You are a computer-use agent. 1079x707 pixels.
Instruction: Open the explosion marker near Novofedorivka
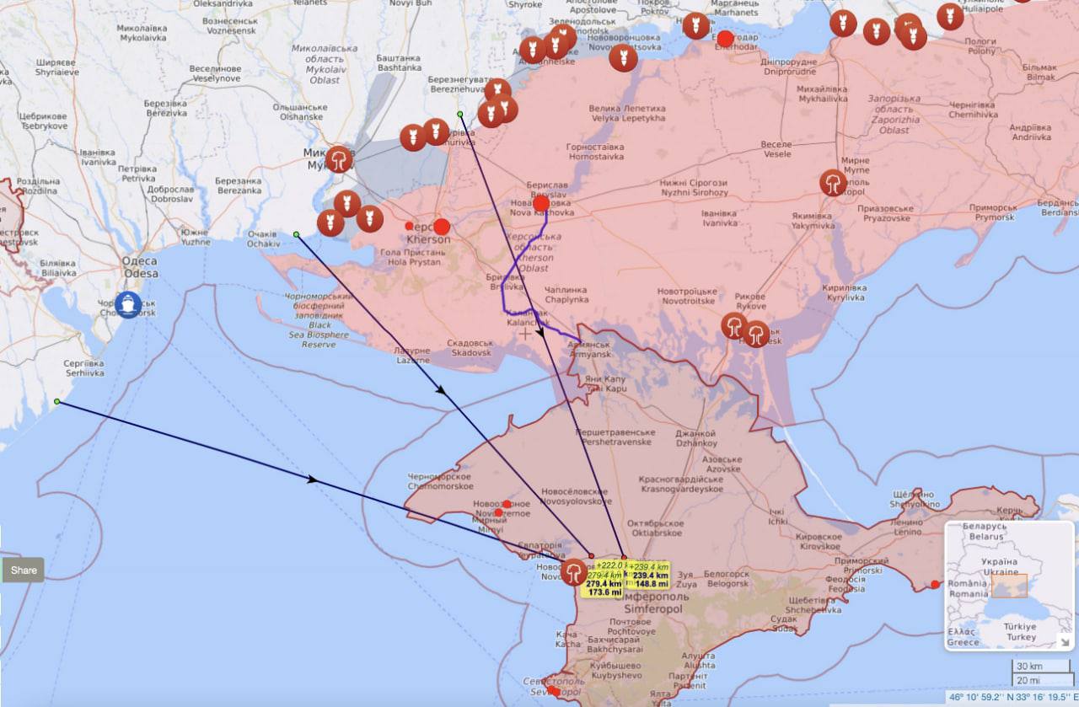pyautogui.click(x=574, y=573)
